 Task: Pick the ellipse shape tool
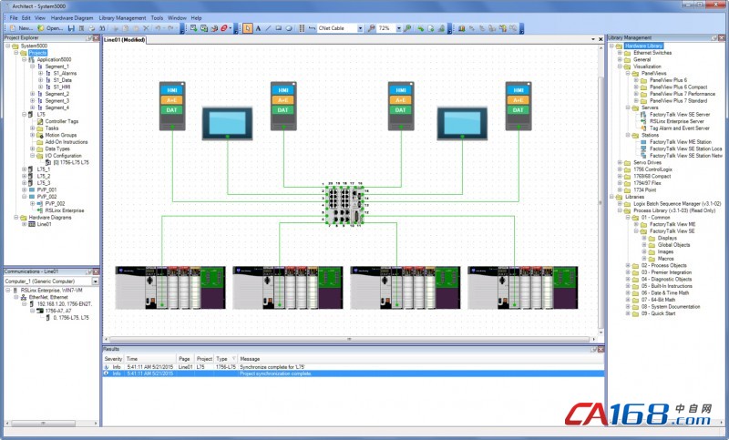tap(289, 28)
